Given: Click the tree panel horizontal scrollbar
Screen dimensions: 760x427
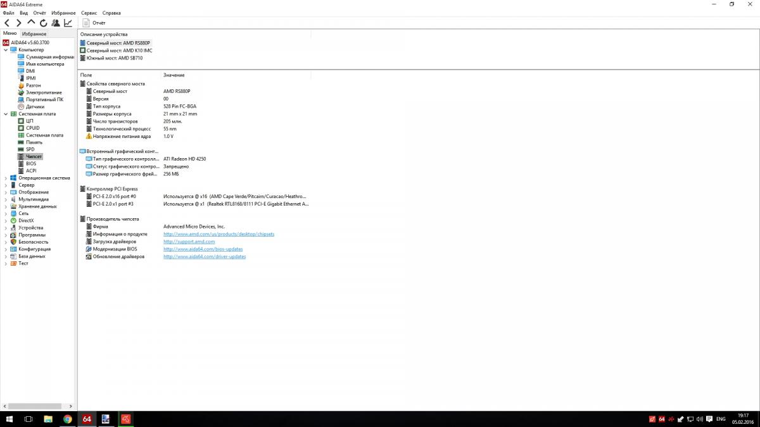Looking at the screenshot, I should (34, 405).
